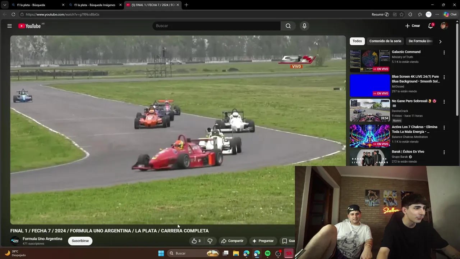Image resolution: width=460 pixels, height=259 pixels.
Task: Focus the YouTube Buscar search field
Action: 217,26
